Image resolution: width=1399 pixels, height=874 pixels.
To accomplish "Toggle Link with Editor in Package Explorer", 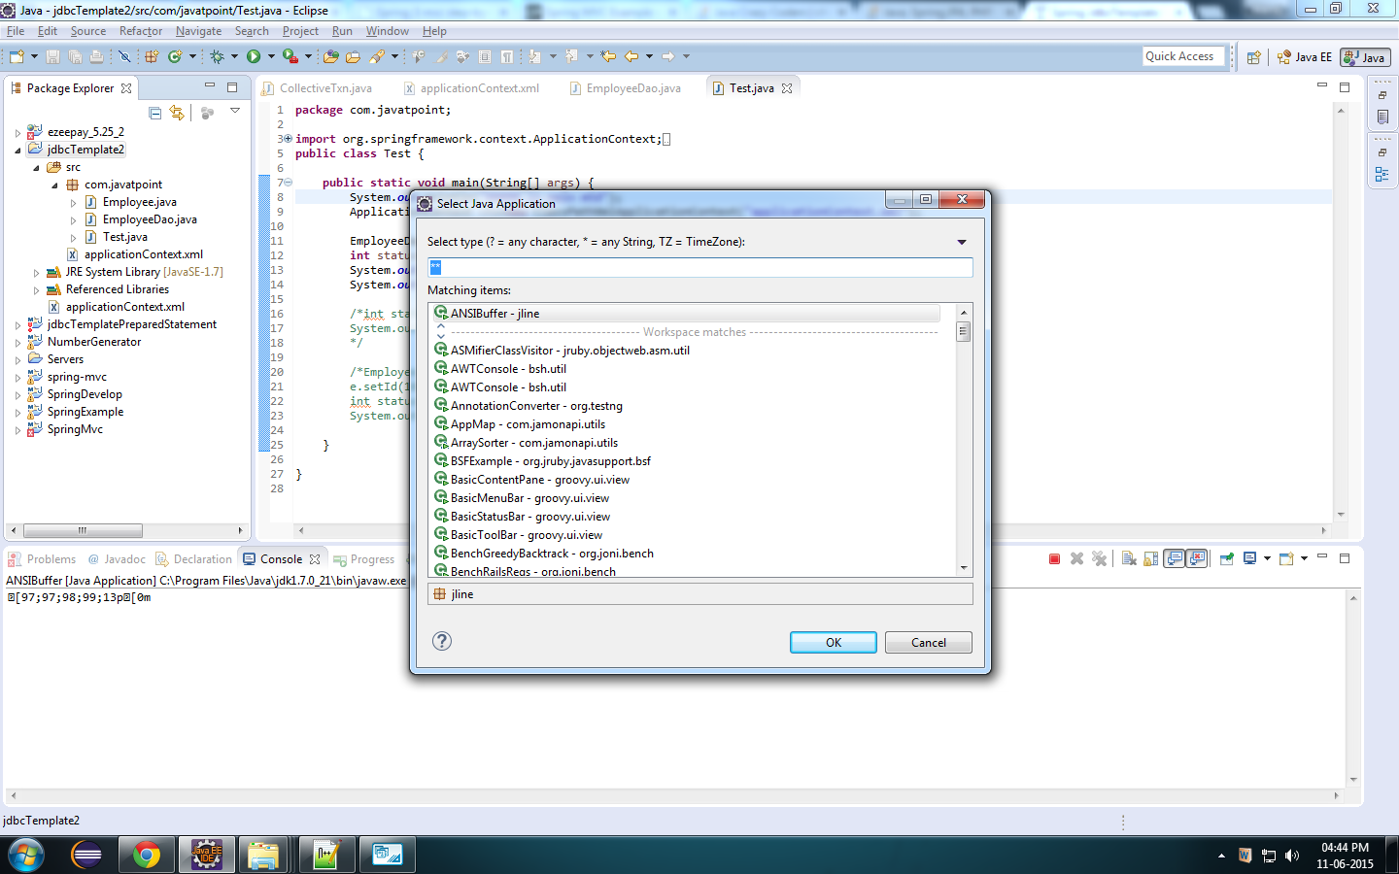I will coord(177,113).
